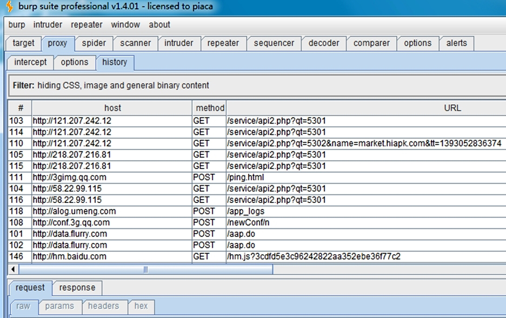Go to the repeater tool tab
Image resolution: width=506 pixels, height=318 pixels.
coord(223,43)
